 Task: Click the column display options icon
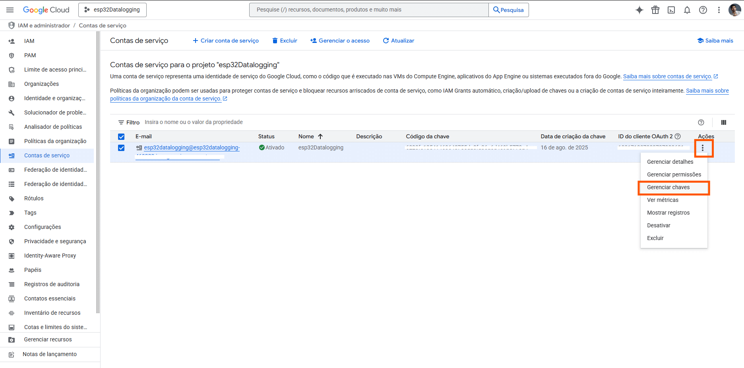click(723, 122)
